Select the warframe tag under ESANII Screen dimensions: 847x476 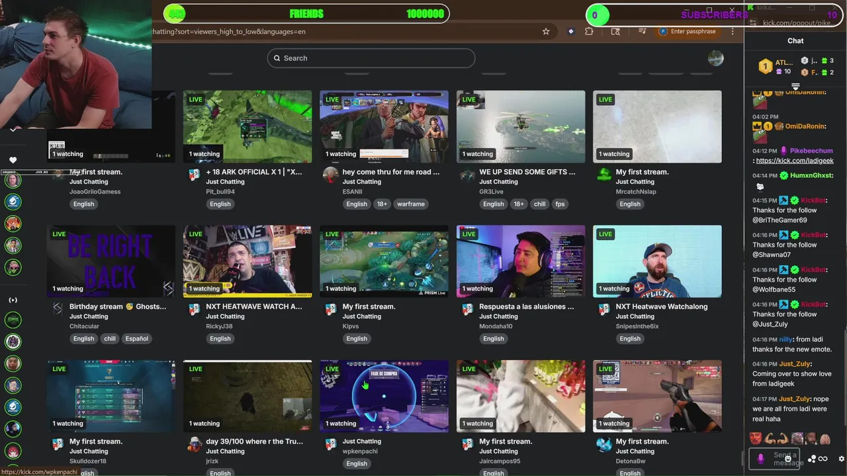click(411, 204)
